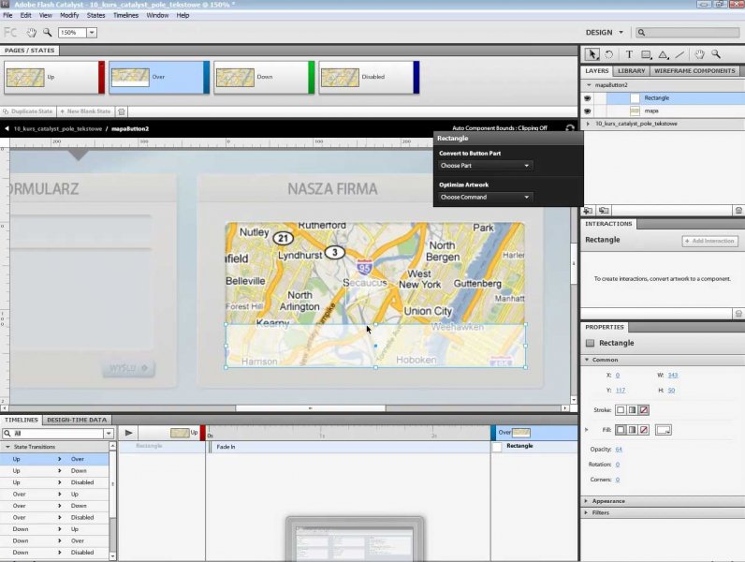Toggle visibility of the mapa layer
Image resolution: width=745 pixels, height=562 pixels.
click(x=588, y=111)
